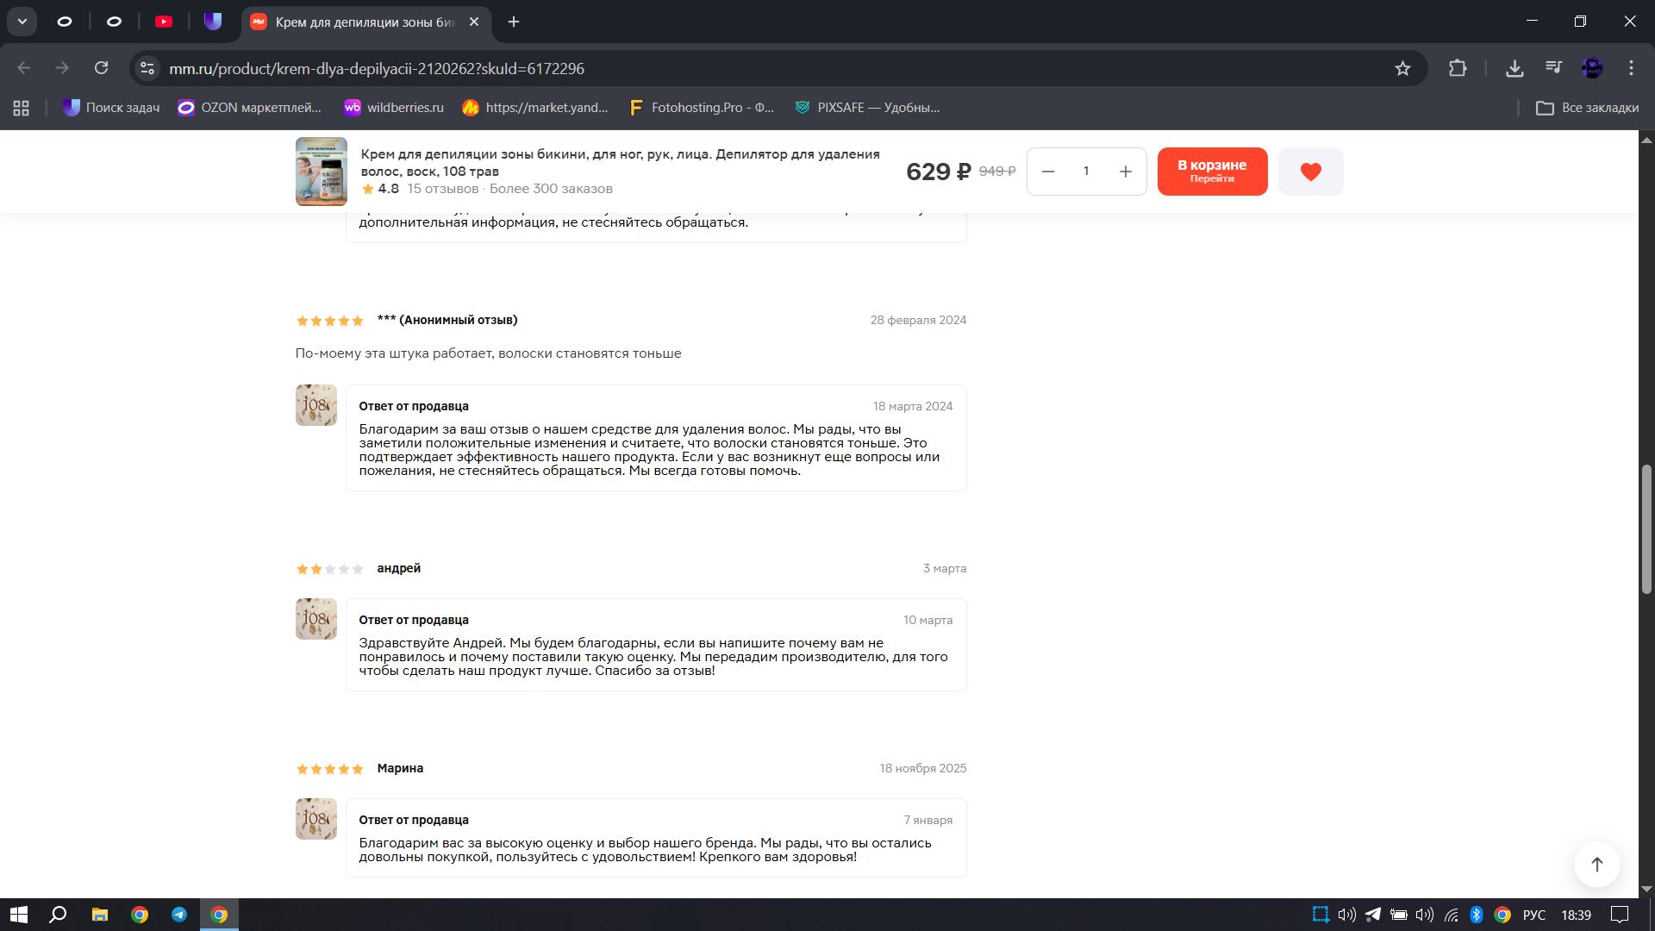The image size is (1655, 931).
Task: Click the product thumbnail image in header
Action: (x=321, y=172)
